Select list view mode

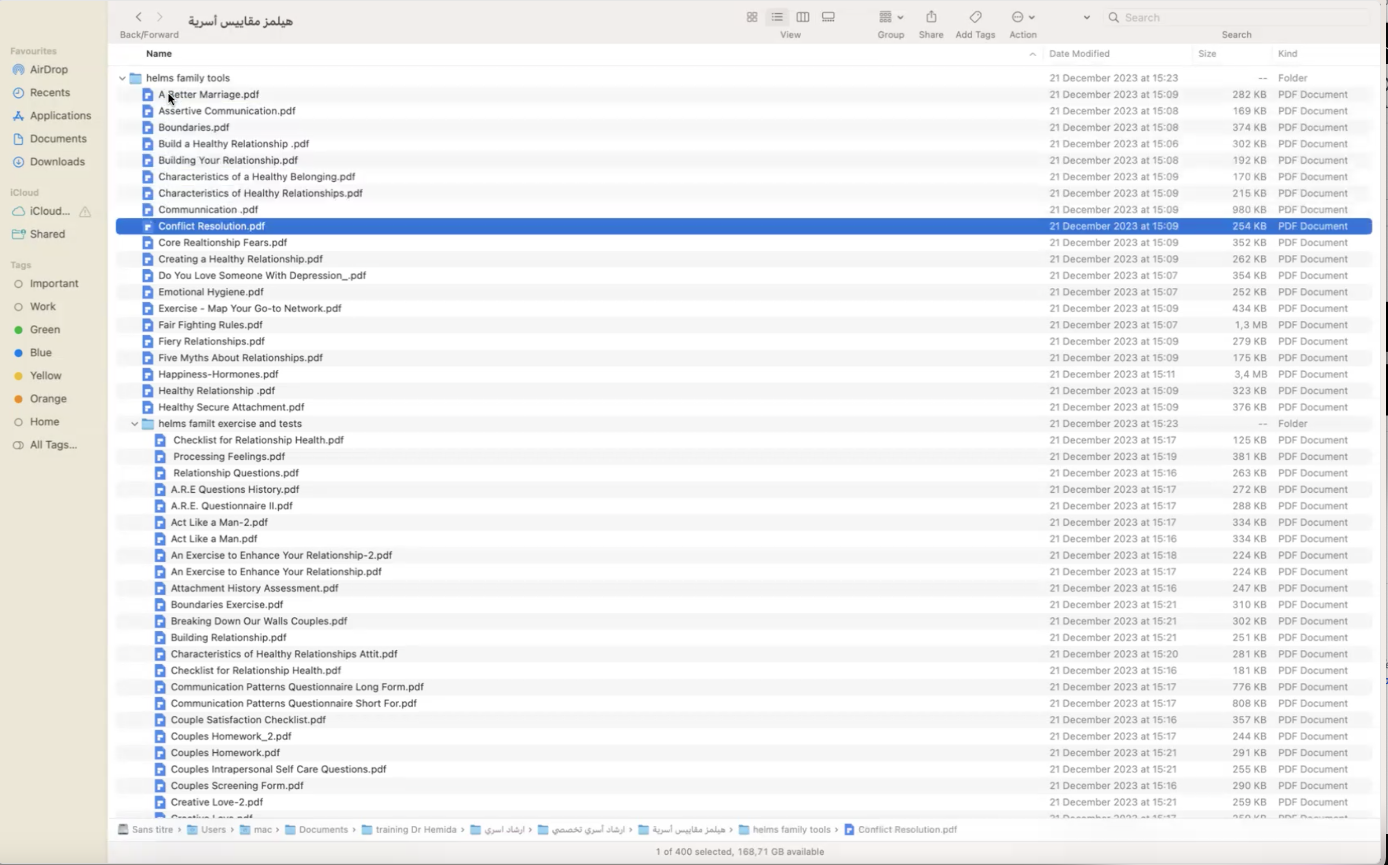pyautogui.click(x=777, y=17)
